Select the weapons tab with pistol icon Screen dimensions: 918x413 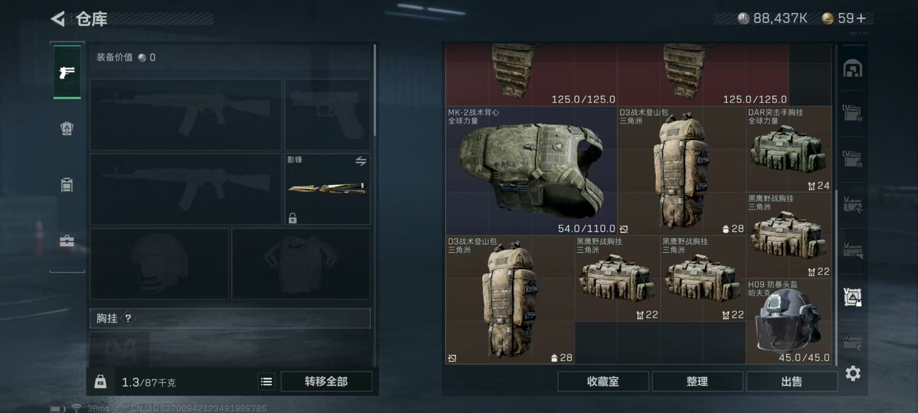(67, 72)
